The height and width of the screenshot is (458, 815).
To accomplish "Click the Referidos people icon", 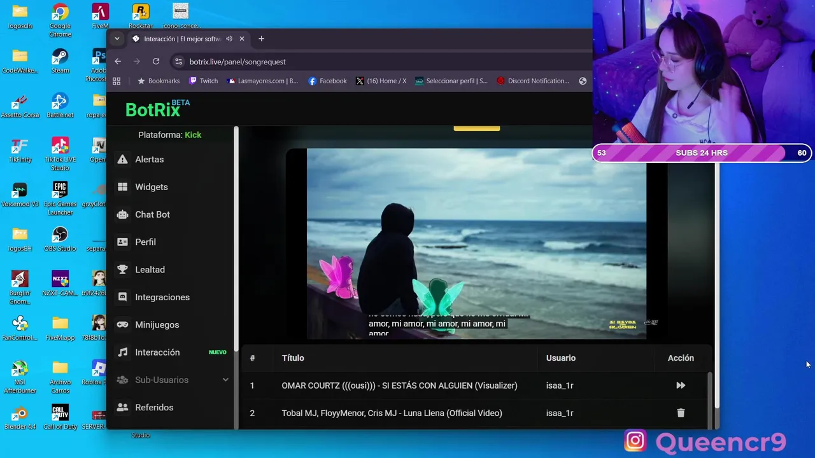I will tap(123, 407).
